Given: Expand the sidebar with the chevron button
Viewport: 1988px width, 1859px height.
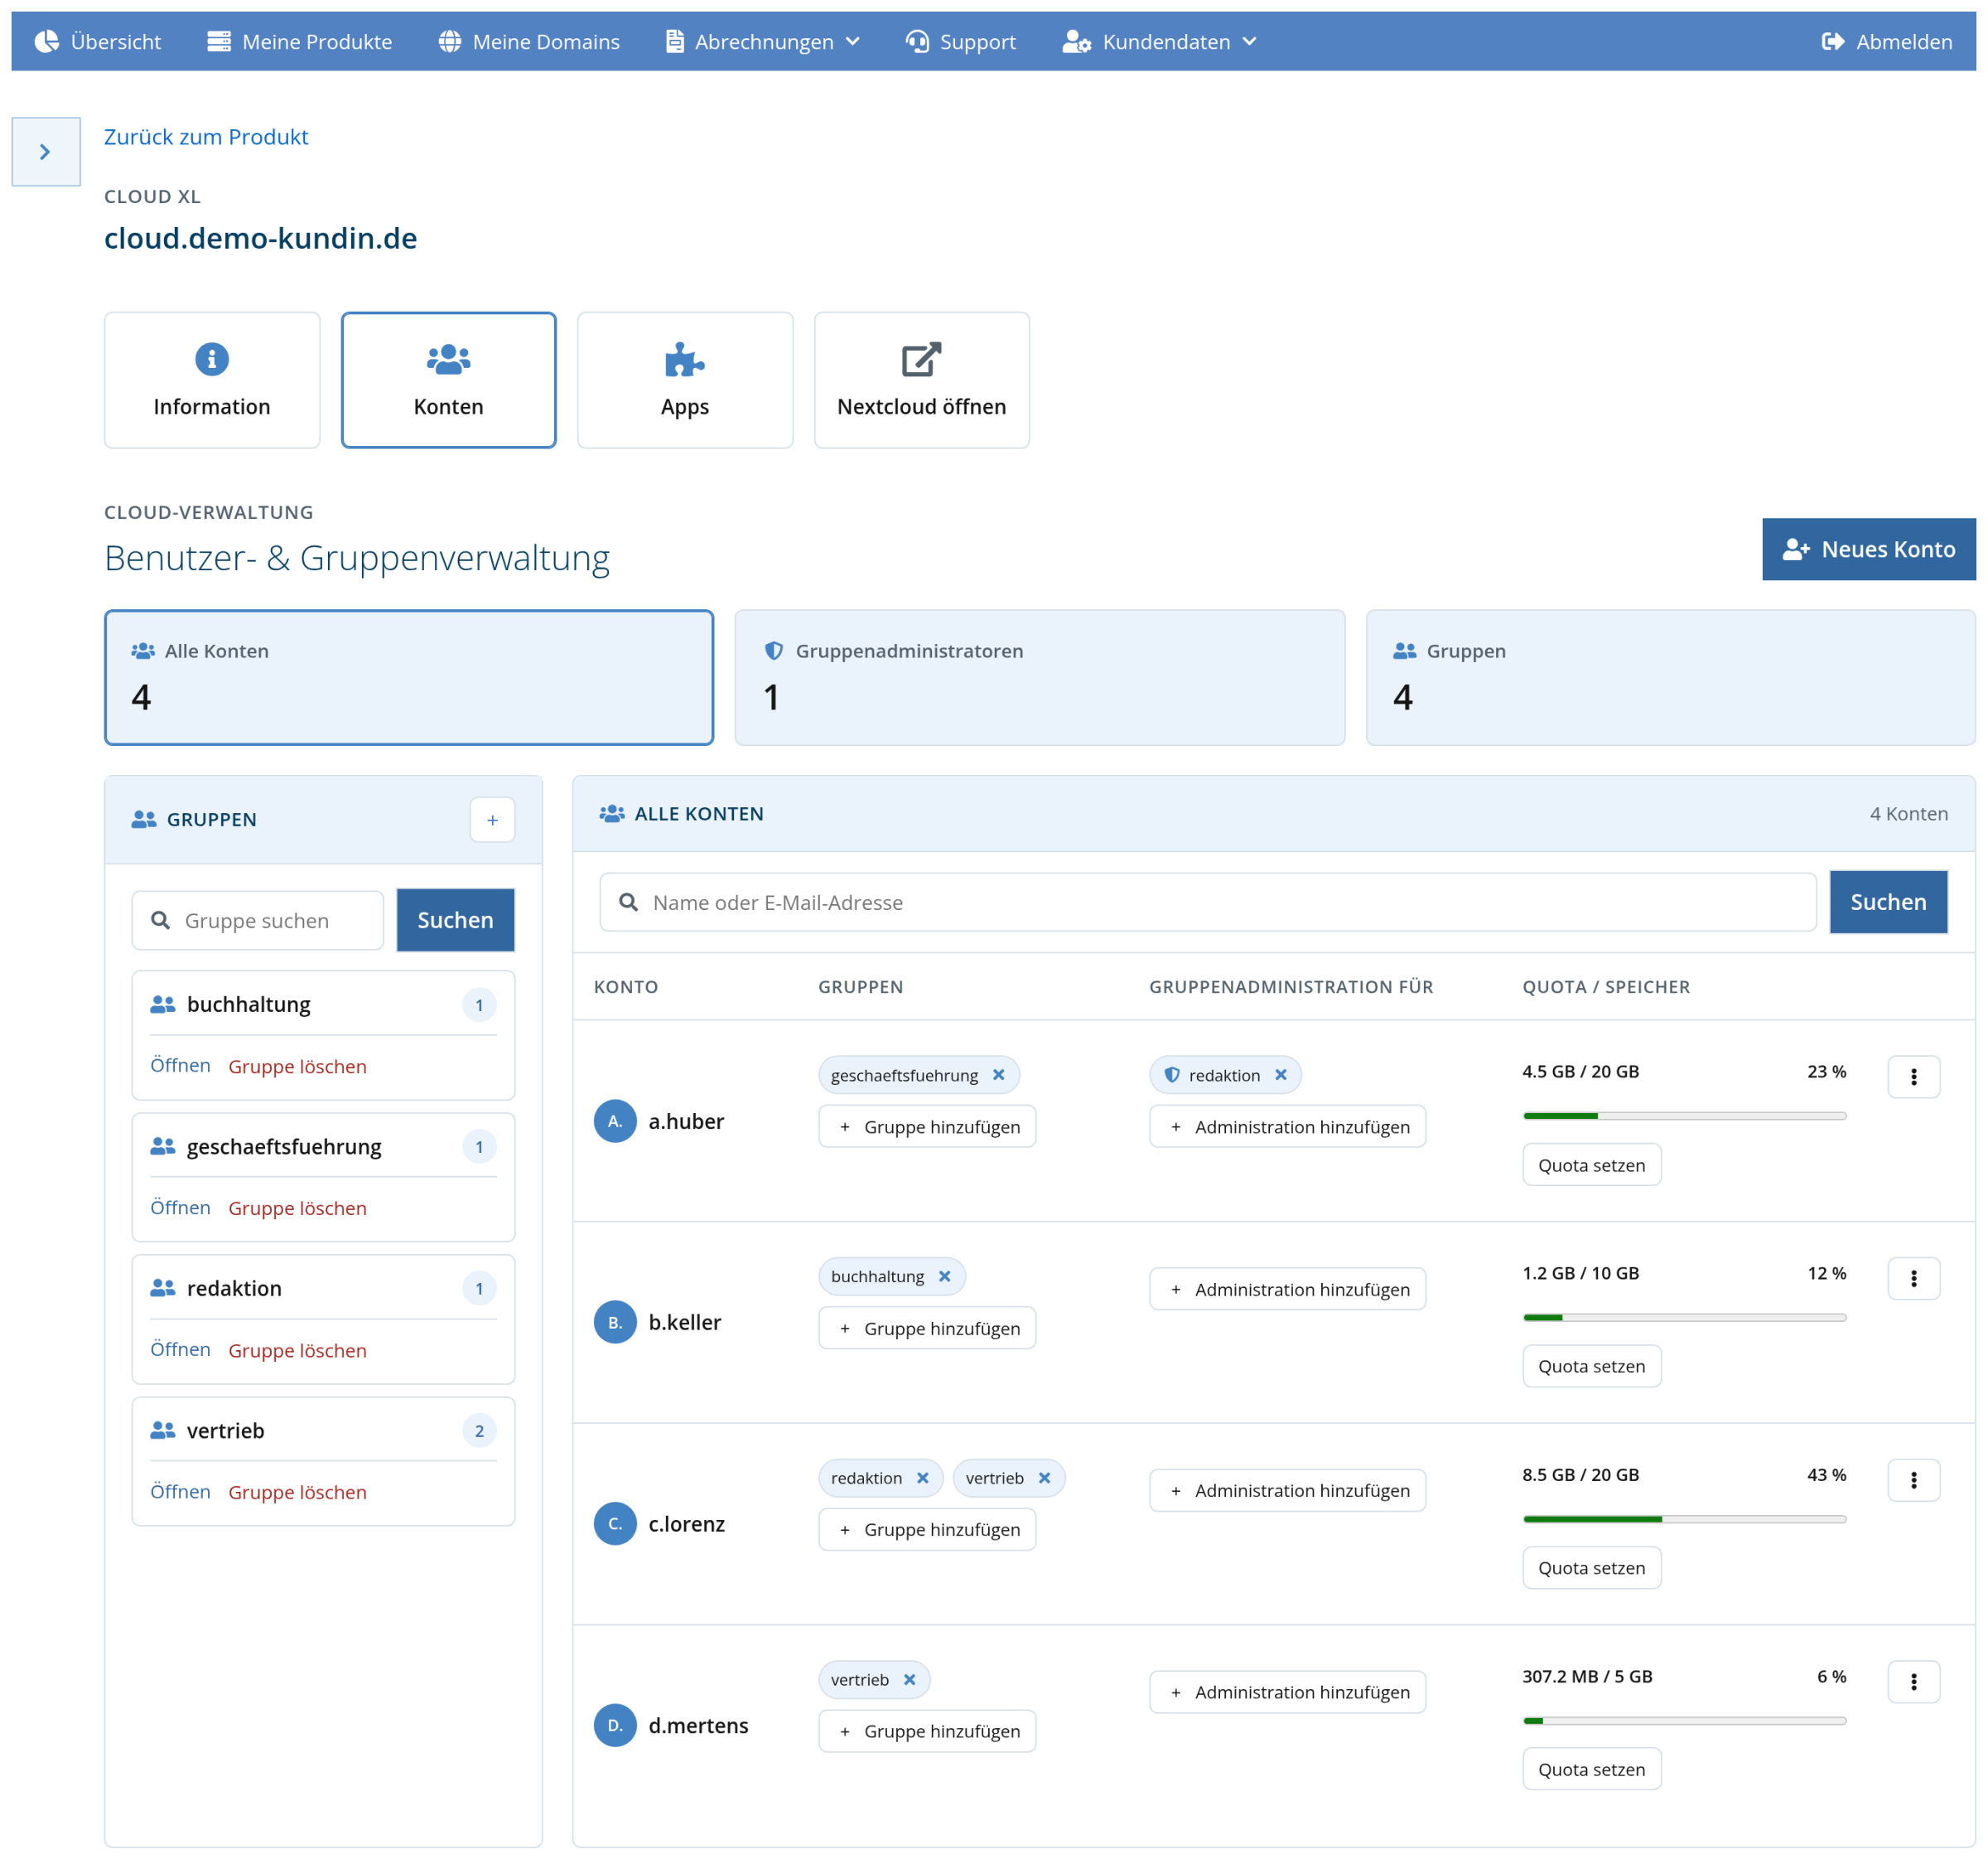Looking at the screenshot, I should (45, 151).
